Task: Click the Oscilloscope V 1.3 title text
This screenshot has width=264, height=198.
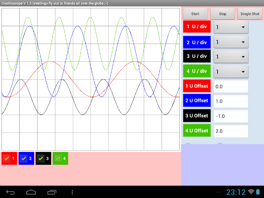Action: (55, 3)
